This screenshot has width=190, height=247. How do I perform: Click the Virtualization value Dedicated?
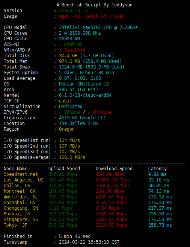coord(71,107)
